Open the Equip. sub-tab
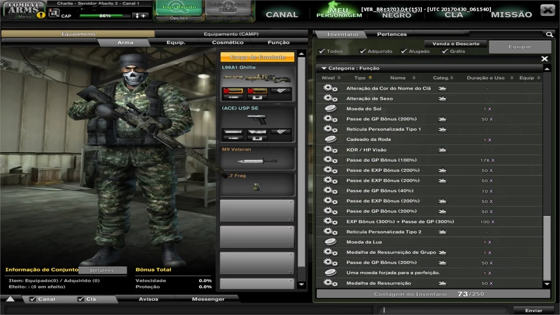 click(x=176, y=42)
